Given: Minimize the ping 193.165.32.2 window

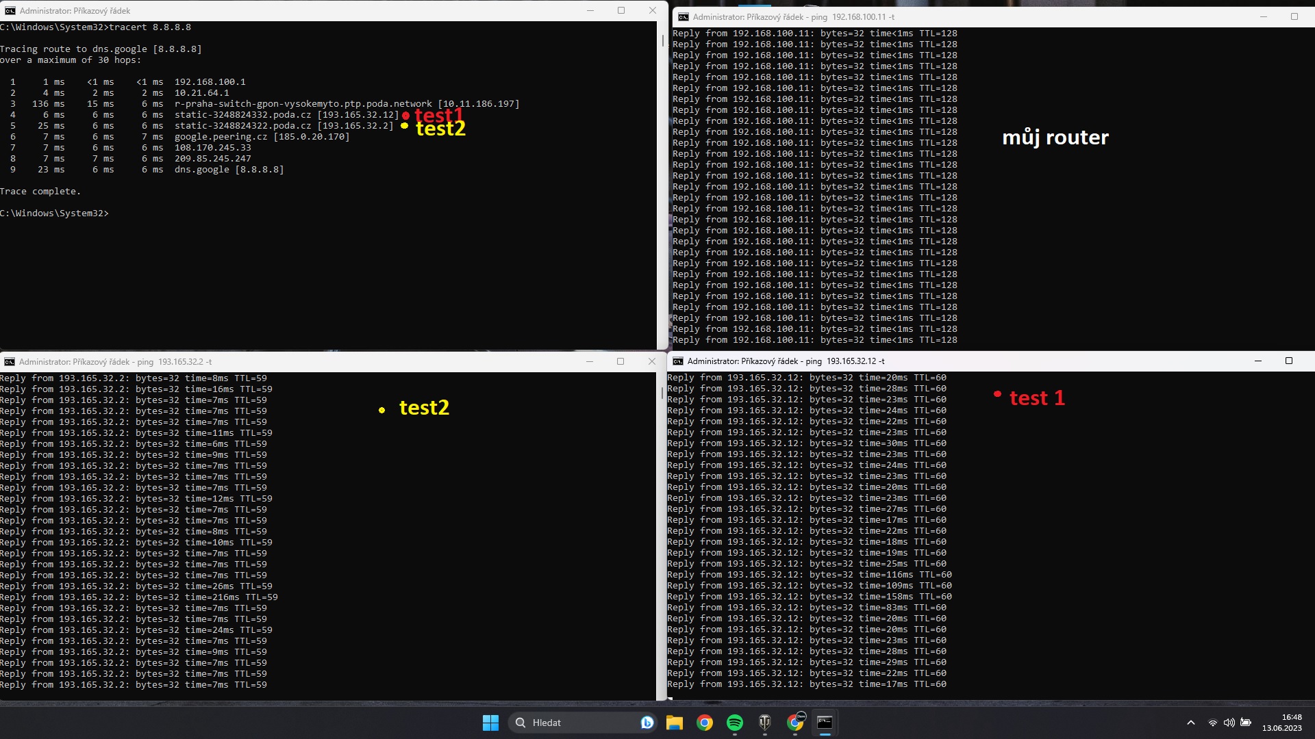Looking at the screenshot, I should pos(589,362).
